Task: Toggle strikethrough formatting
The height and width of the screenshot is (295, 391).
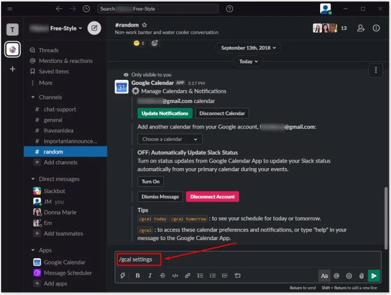Action: (162, 276)
